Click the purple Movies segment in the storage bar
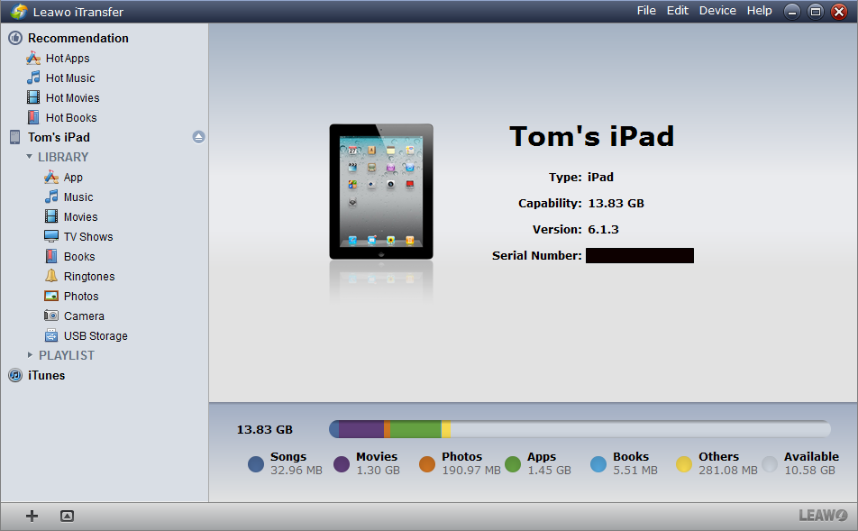The height and width of the screenshot is (531, 858). click(361, 429)
